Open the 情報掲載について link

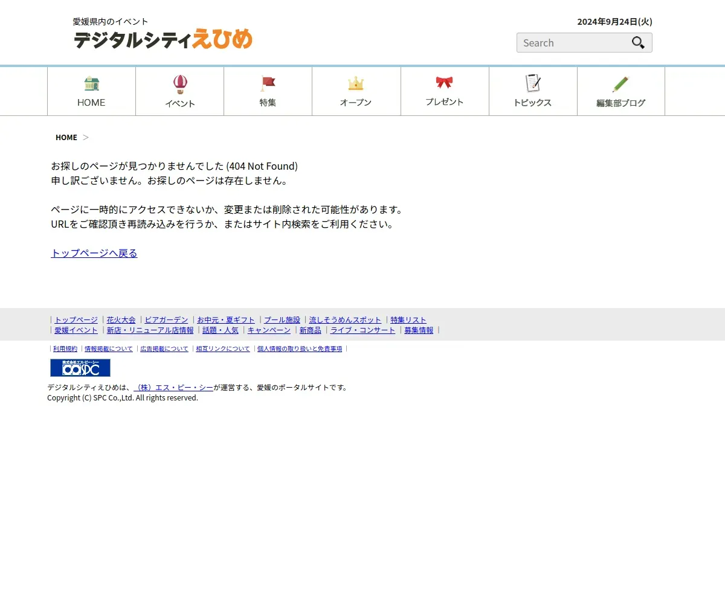pyautogui.click(x=109, y=349)
